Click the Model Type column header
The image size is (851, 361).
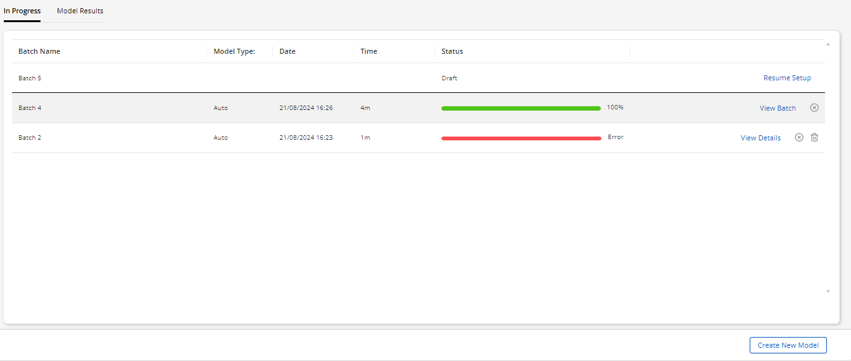point(234,51)
